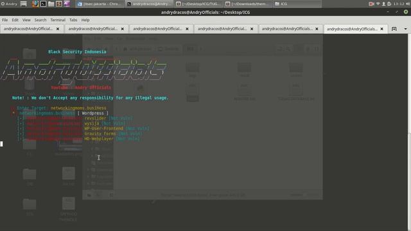The height and width of the screenshot is (231, 411).
Task: Close the second terminal tab with its X
Action: point(123,29)
